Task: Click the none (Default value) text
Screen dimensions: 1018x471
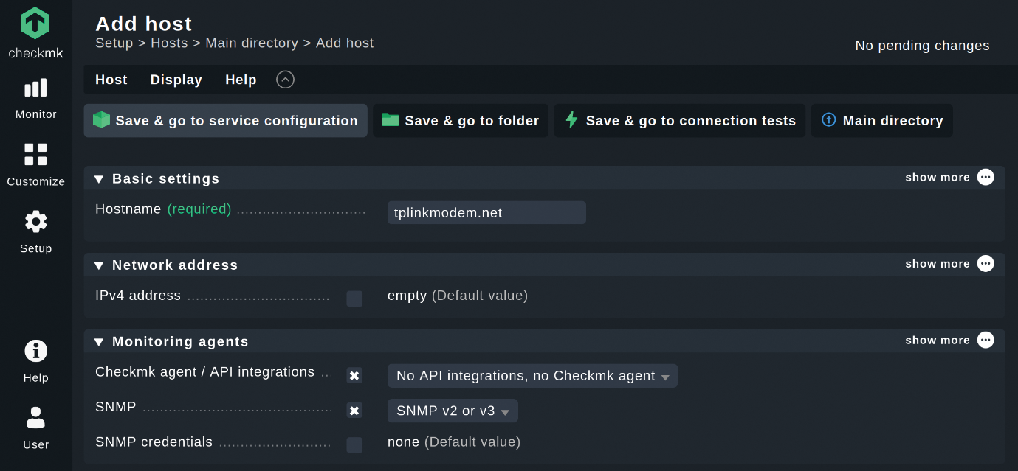Action: pyautogui.click(x=454, y=442)
